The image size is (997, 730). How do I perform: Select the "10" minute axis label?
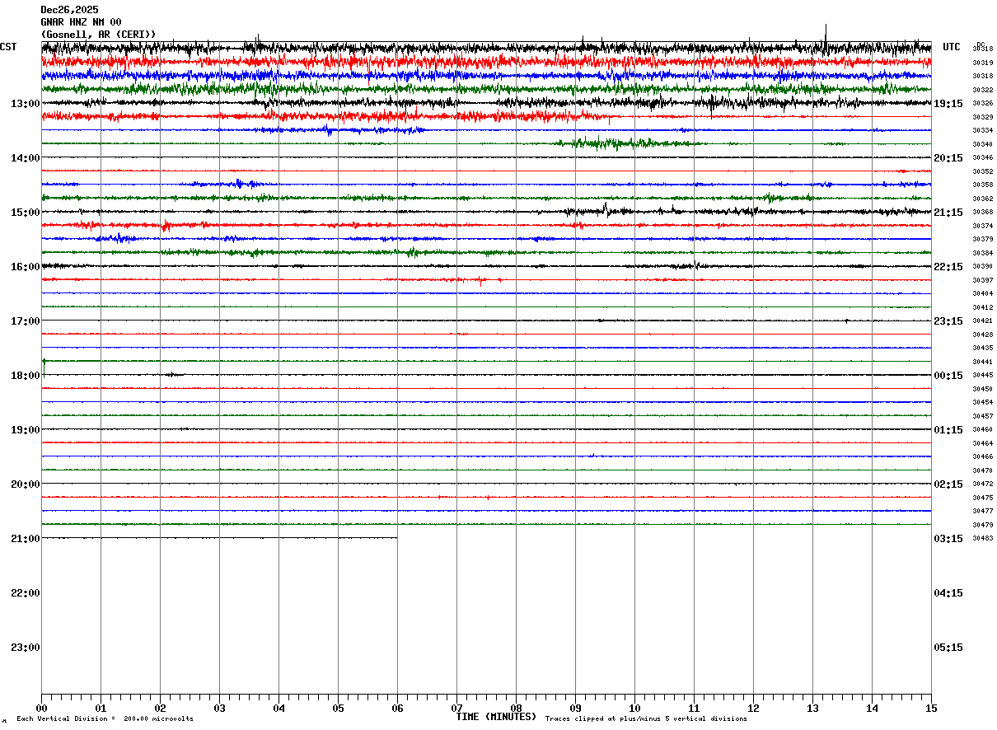[x=634, y=709]
